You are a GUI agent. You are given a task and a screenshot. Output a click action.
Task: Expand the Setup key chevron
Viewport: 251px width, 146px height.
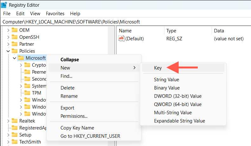pos(8,135)
